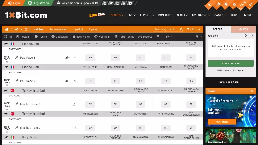258x145 pixels.
Task: Open the trophy results ribbon icon
Action: (x=226, y=5)
